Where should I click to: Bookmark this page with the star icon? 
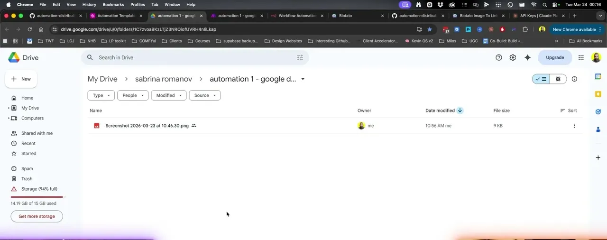click(430, 29)
